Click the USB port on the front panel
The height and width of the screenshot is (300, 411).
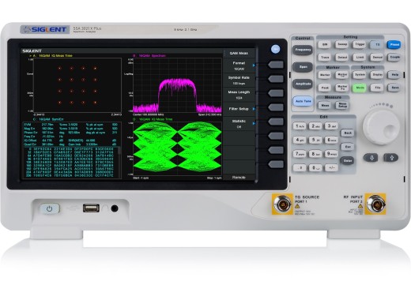tap(91, 208)
